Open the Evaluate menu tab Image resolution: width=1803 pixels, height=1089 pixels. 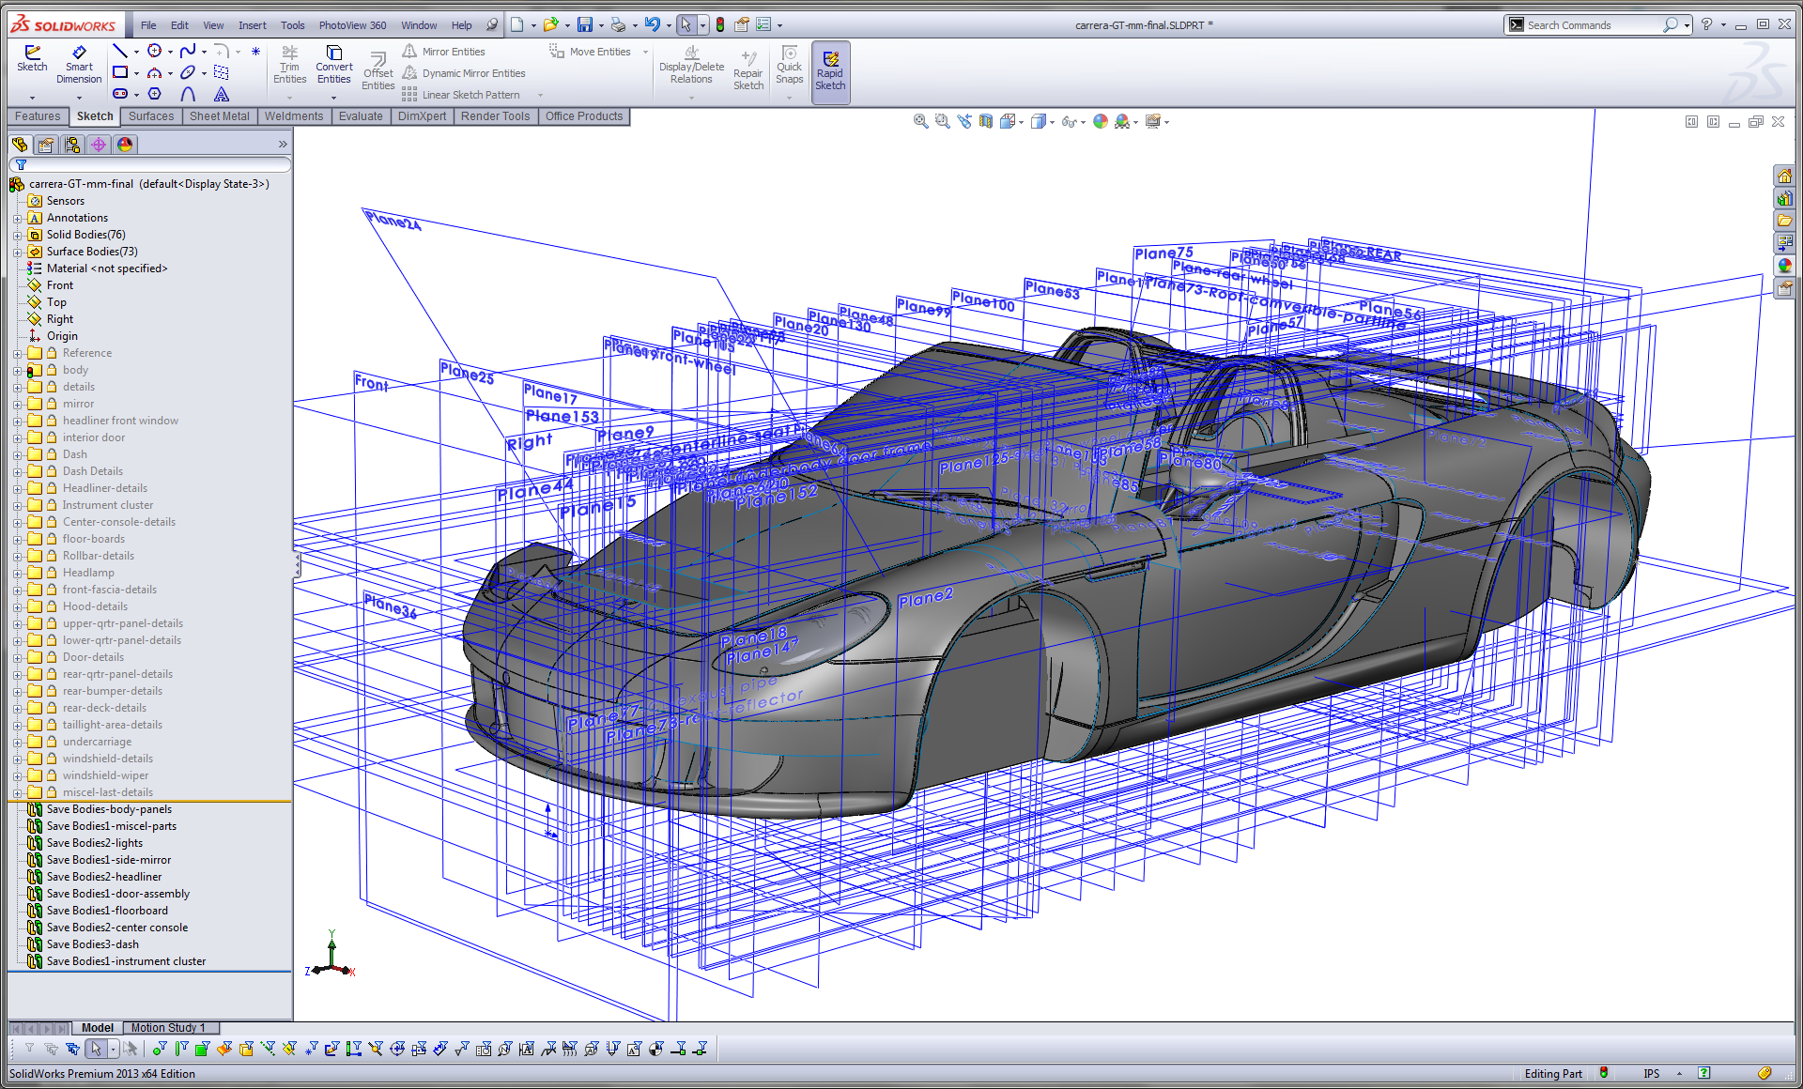[360, 115]
